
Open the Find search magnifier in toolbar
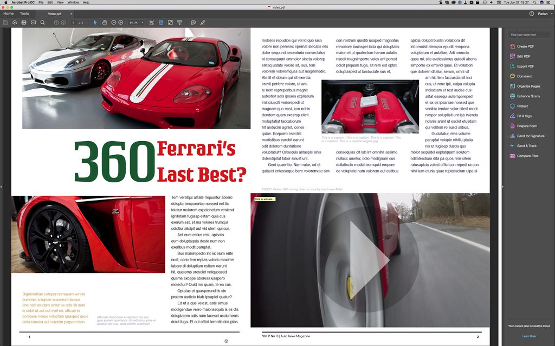click(x=42, y=22)
